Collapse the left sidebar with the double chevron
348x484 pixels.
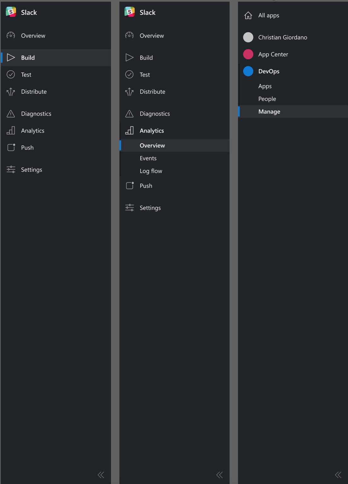point(101,475)
